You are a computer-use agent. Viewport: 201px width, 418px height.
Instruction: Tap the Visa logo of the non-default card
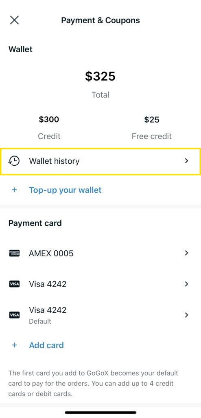pyautogui.click(x=14, y=284)
